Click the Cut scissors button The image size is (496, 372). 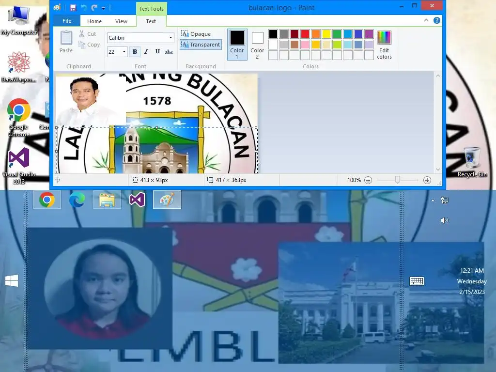88,34
